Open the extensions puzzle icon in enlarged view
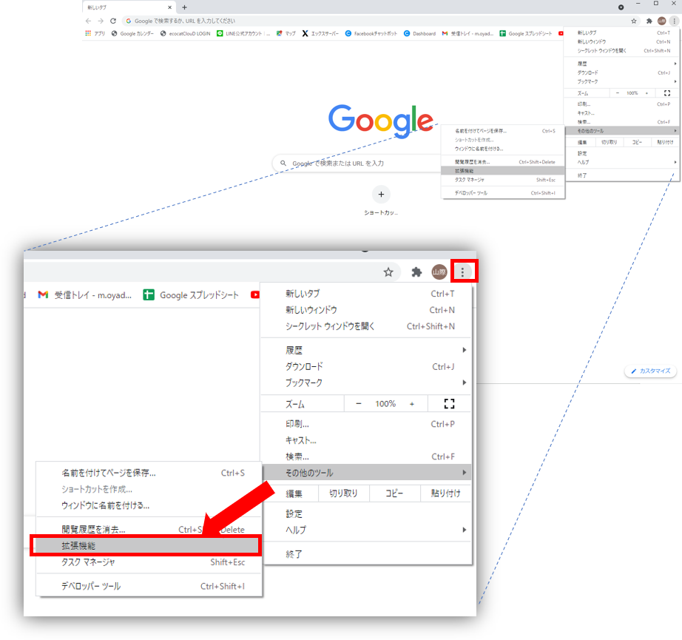 pos(416,272)
